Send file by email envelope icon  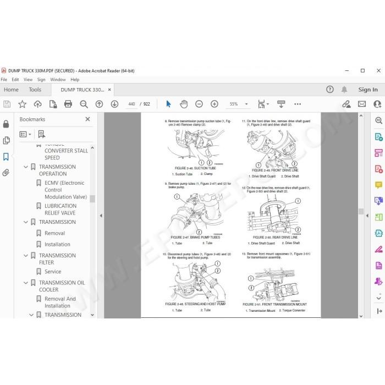pyautogui.click(x=362, y=104)
